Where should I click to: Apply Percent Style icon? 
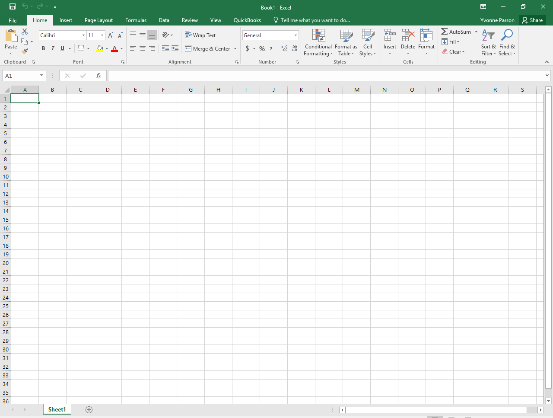point(262,48)
